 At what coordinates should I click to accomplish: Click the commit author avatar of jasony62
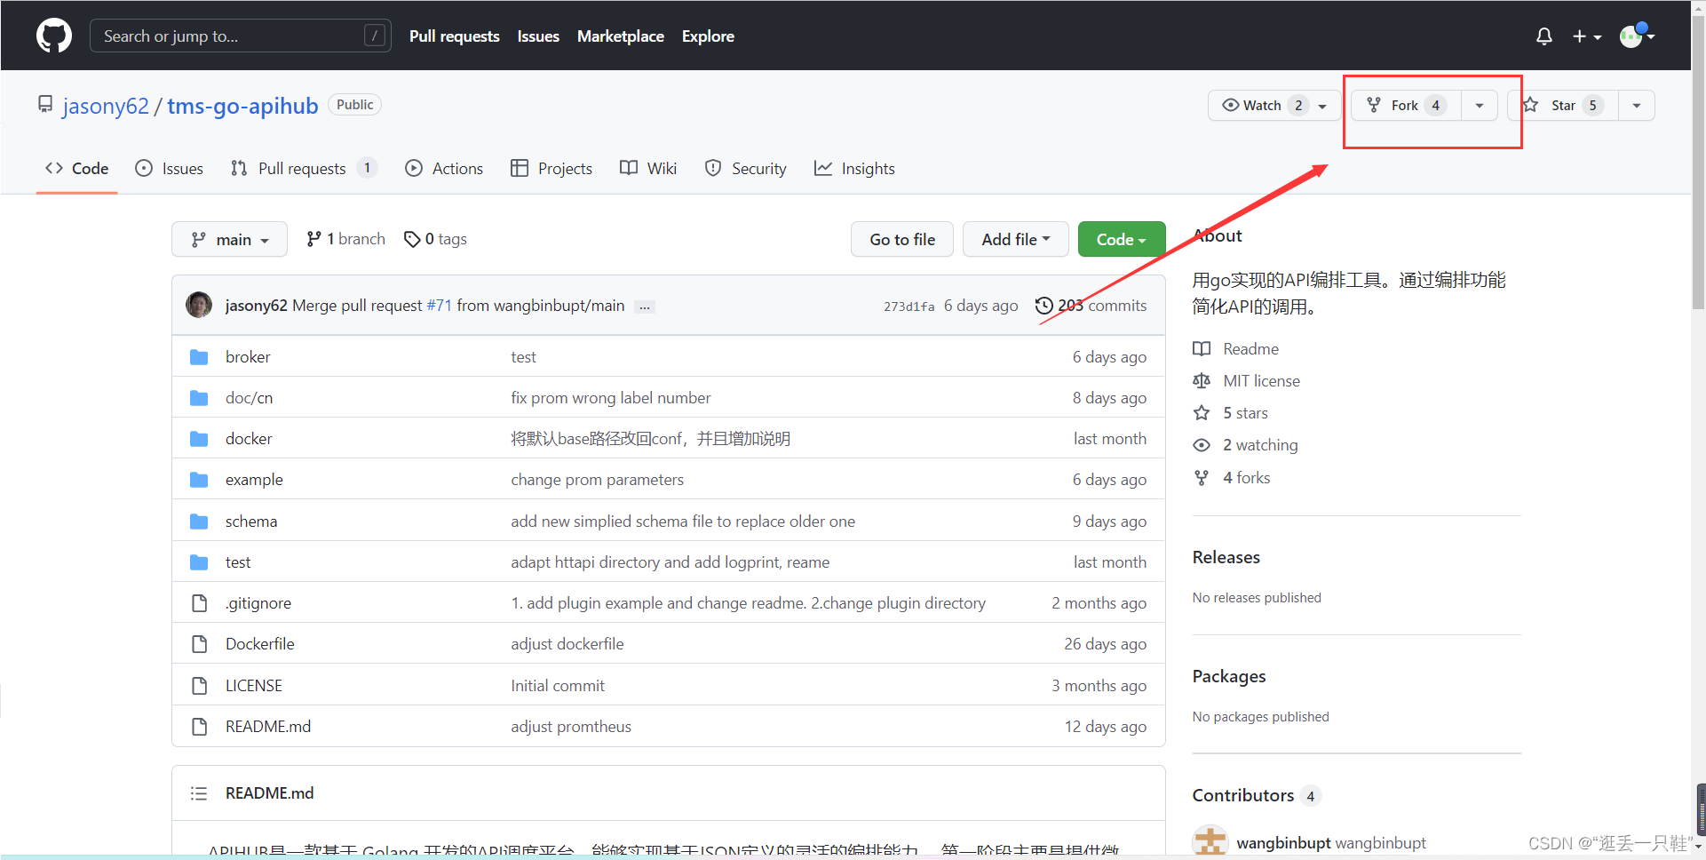coord(199,305)
